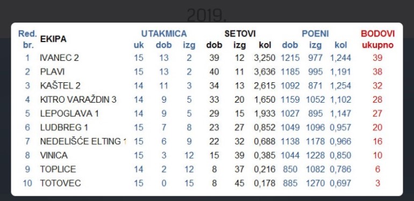This screenshot has height=201, width=414.
Task: Click the EKIPA column header
Action: point(53,39)
